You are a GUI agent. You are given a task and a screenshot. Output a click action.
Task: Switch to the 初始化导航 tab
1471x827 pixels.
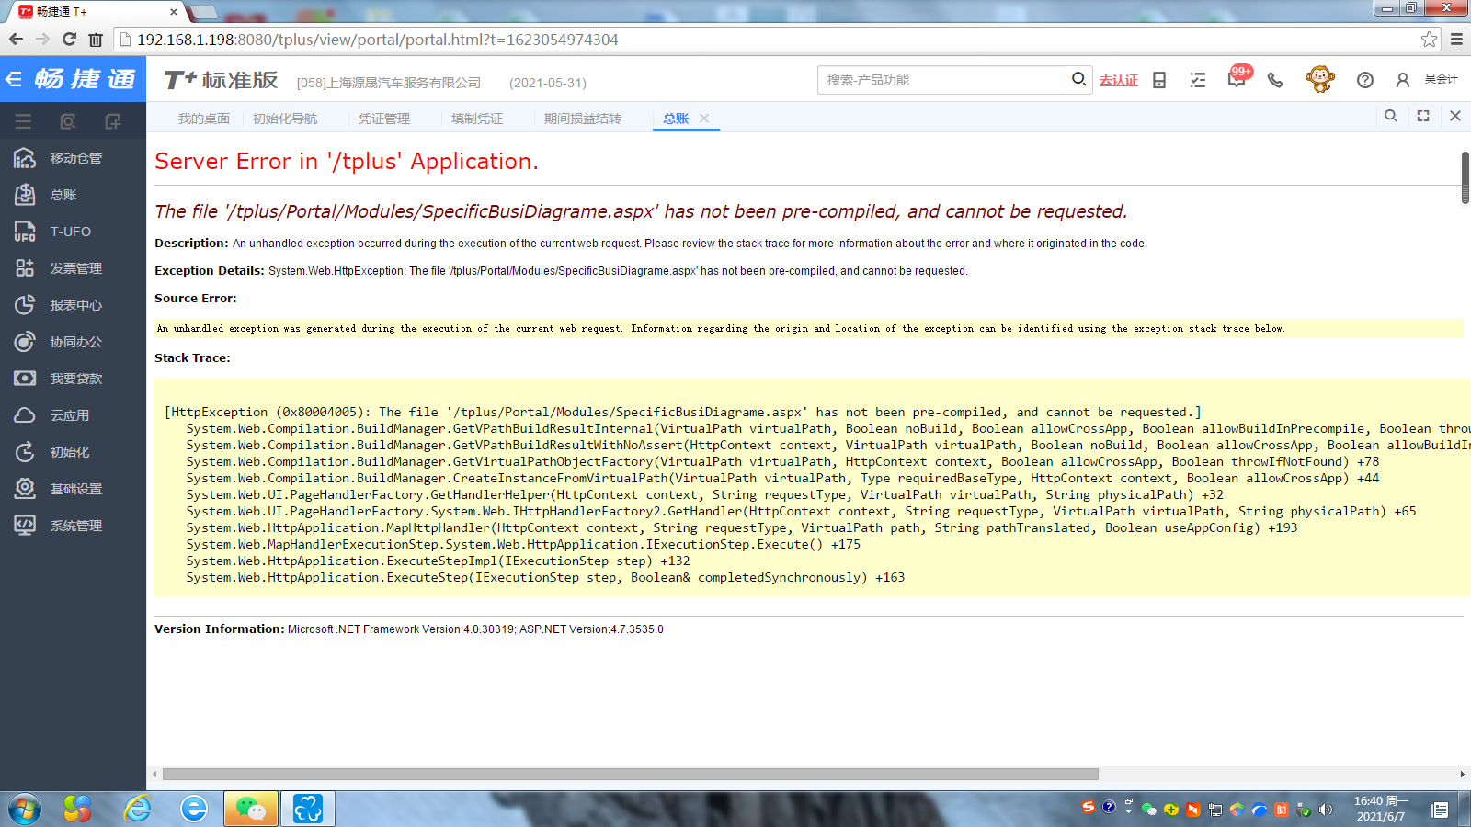[x=285, y=119]
